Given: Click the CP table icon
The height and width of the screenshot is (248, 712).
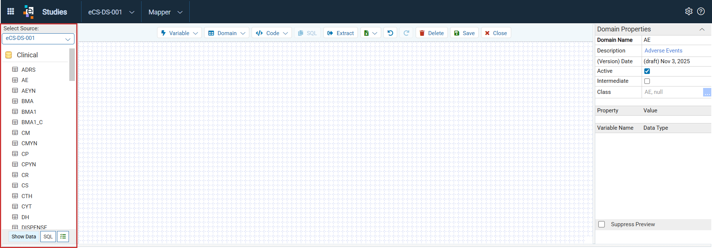Looking at the screenshot, I should 15,154.
